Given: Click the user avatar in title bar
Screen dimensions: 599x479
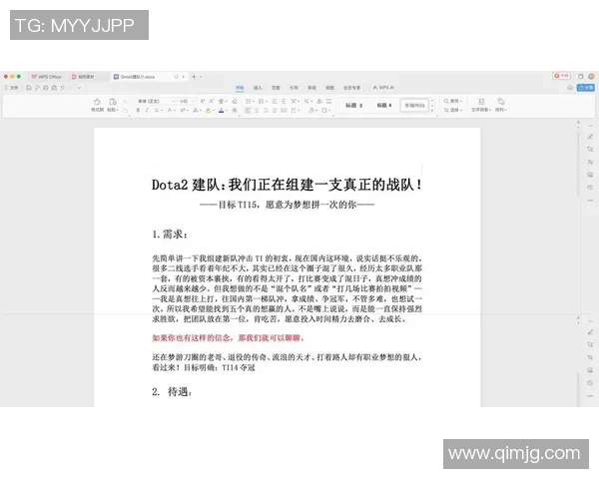Looking at the screenshot, I should pos(591,76).
